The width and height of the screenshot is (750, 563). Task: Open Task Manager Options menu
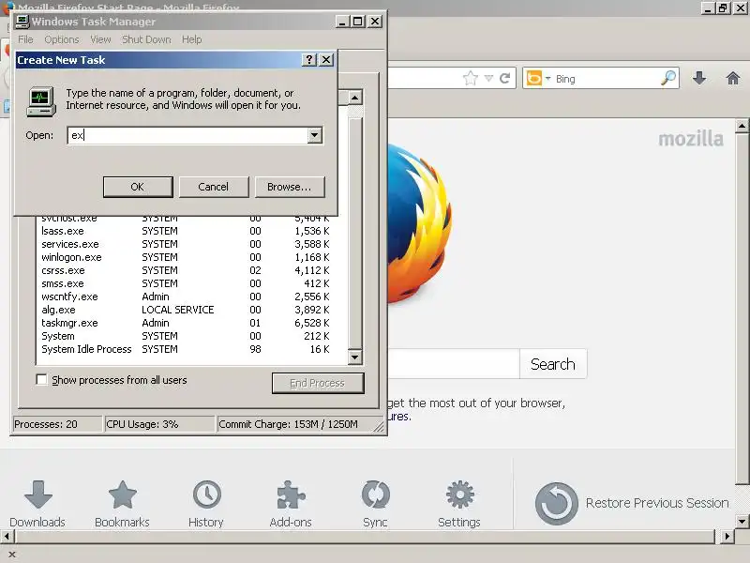coord(62,39)
